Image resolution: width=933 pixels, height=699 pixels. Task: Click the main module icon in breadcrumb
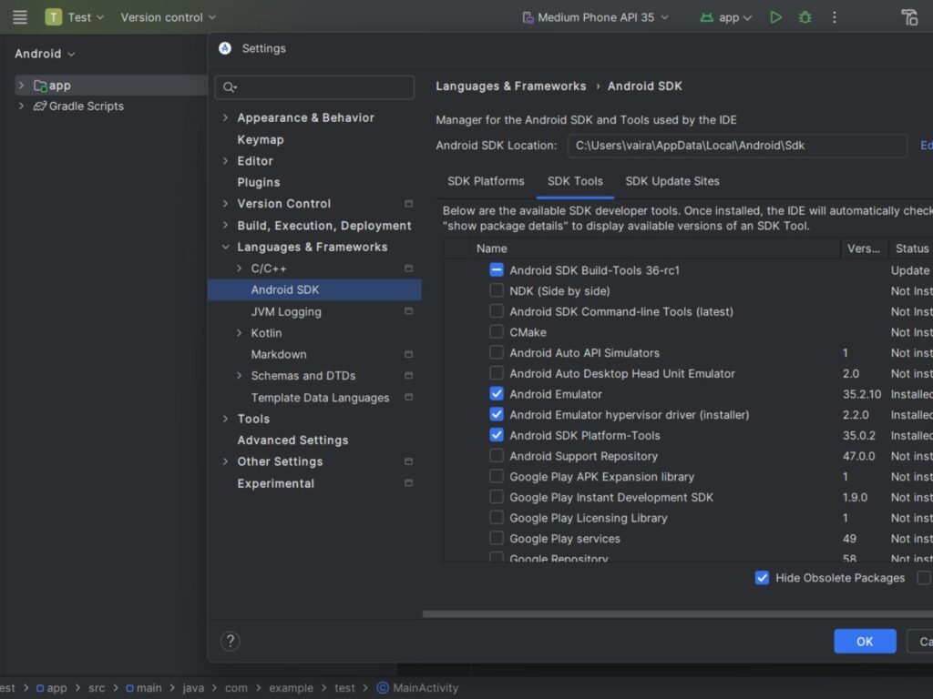[x=129, y=688]
